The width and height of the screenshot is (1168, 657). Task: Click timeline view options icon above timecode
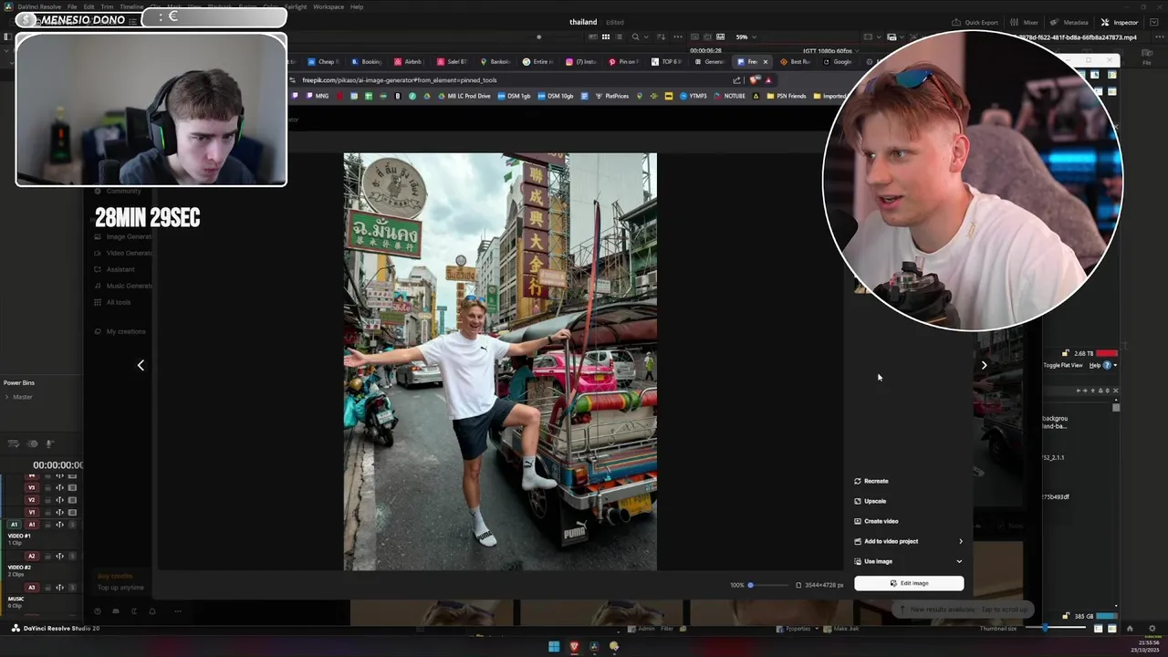click(x=13, y=443)
